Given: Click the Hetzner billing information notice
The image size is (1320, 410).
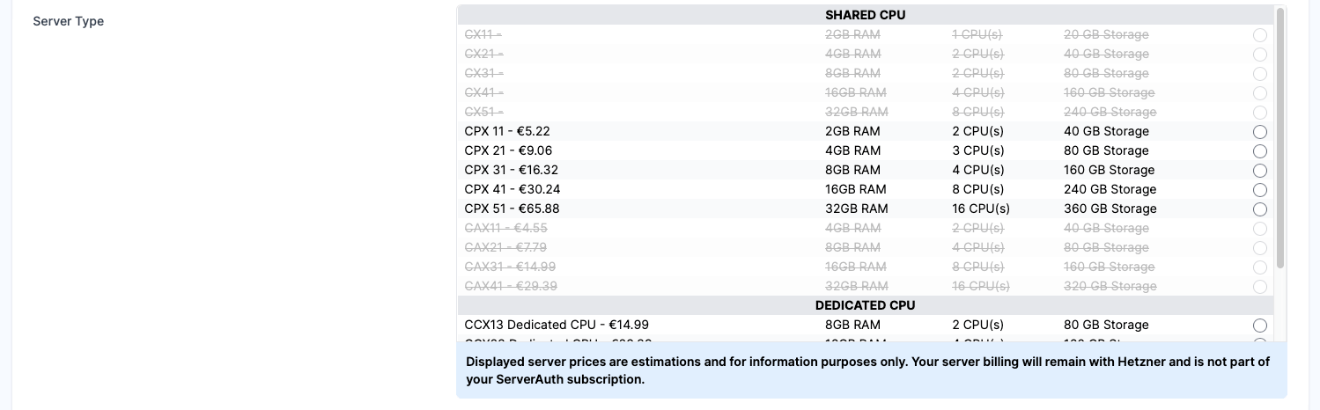Looking at the screenshot, I should [x=871, y=370].
